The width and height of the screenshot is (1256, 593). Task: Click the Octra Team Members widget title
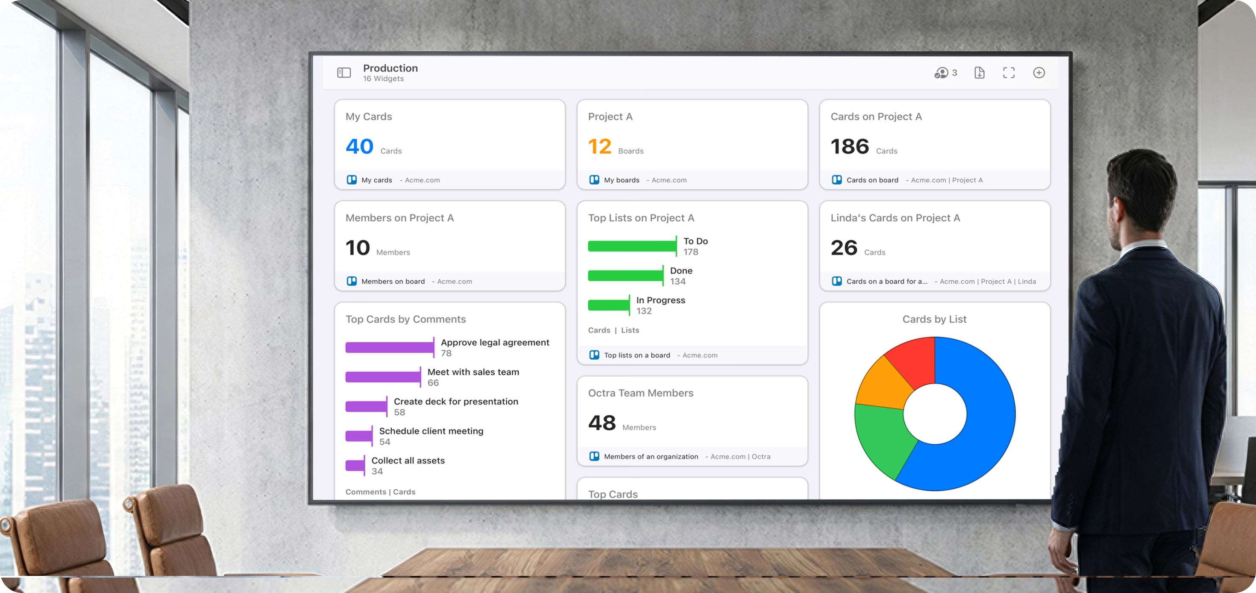coord(640,393)
